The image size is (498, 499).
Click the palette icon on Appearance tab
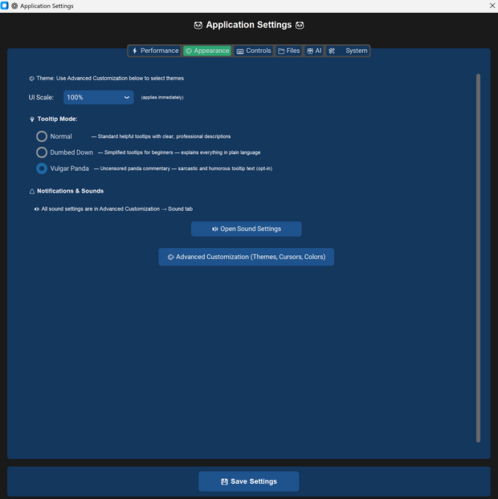click(x=189, y=51)
